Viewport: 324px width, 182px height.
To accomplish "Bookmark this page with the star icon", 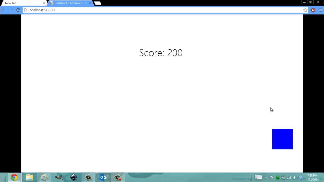I will 305,10.
